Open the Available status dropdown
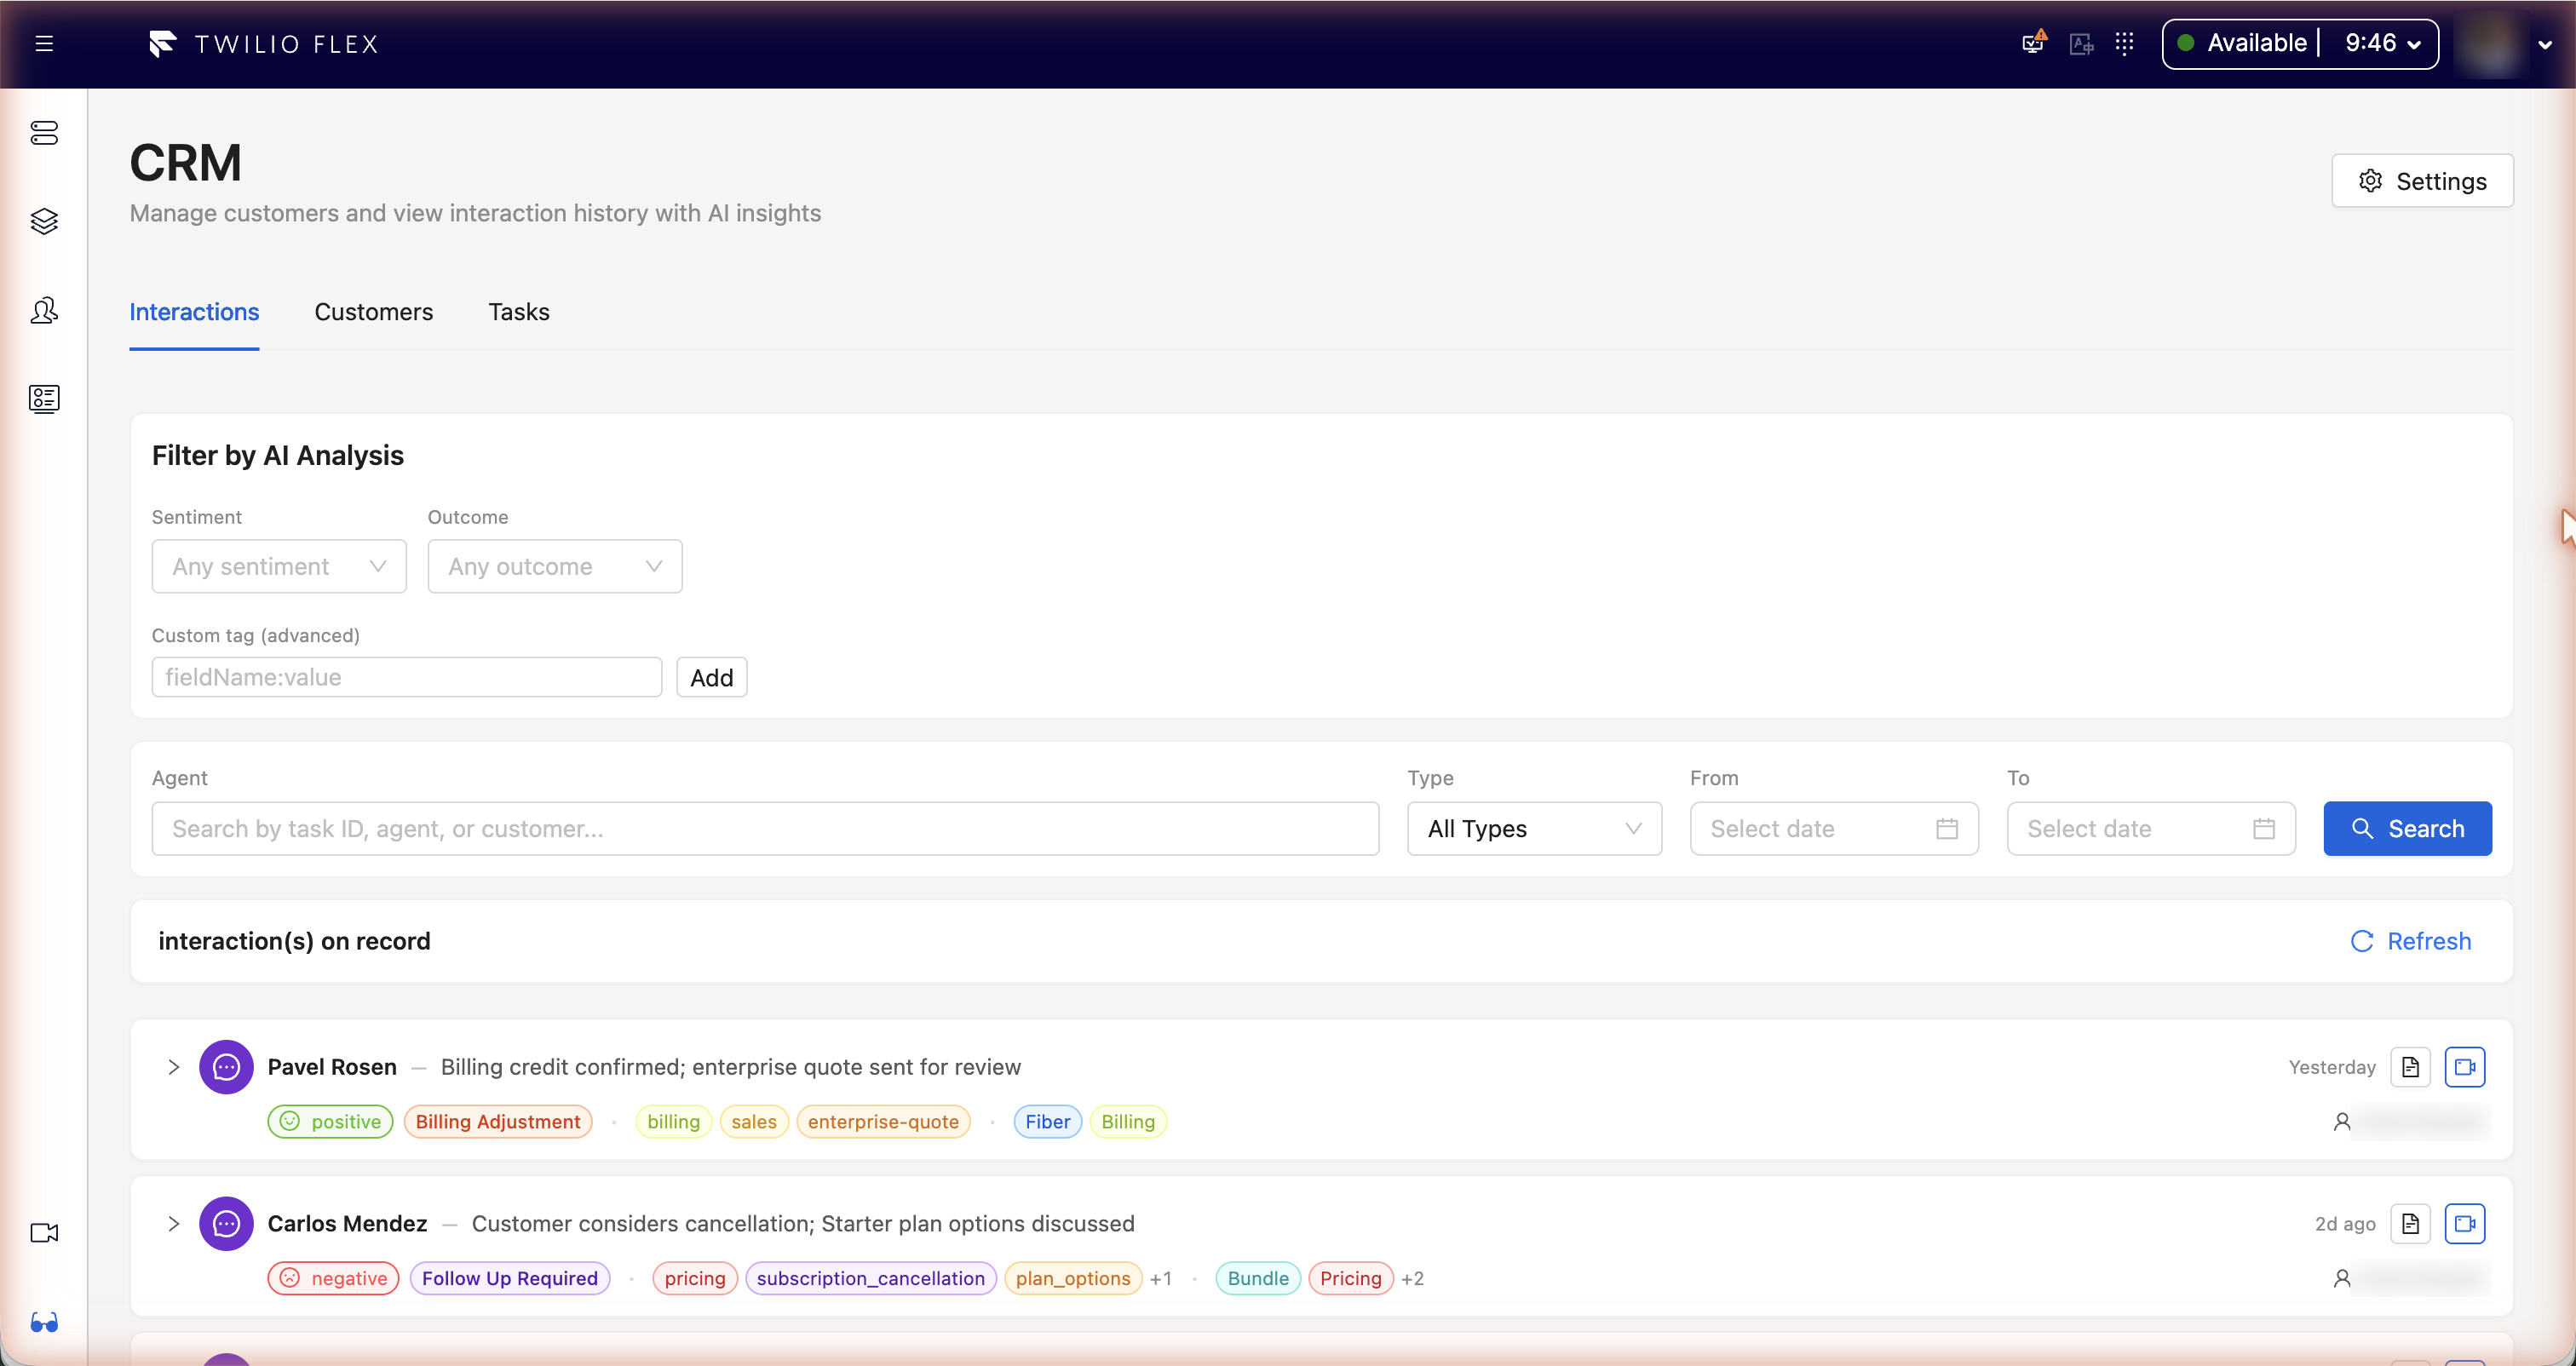The width and height of the screenshot is (2576, 1366). (x=2300, y=43)
